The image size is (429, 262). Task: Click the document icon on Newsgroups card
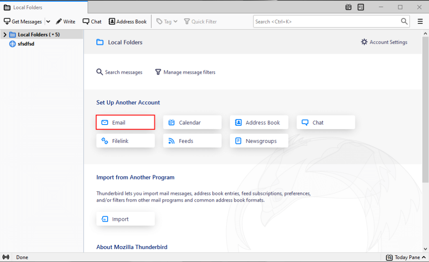[238, 141]
